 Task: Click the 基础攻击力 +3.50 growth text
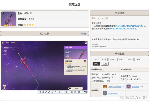click(129, 76)
